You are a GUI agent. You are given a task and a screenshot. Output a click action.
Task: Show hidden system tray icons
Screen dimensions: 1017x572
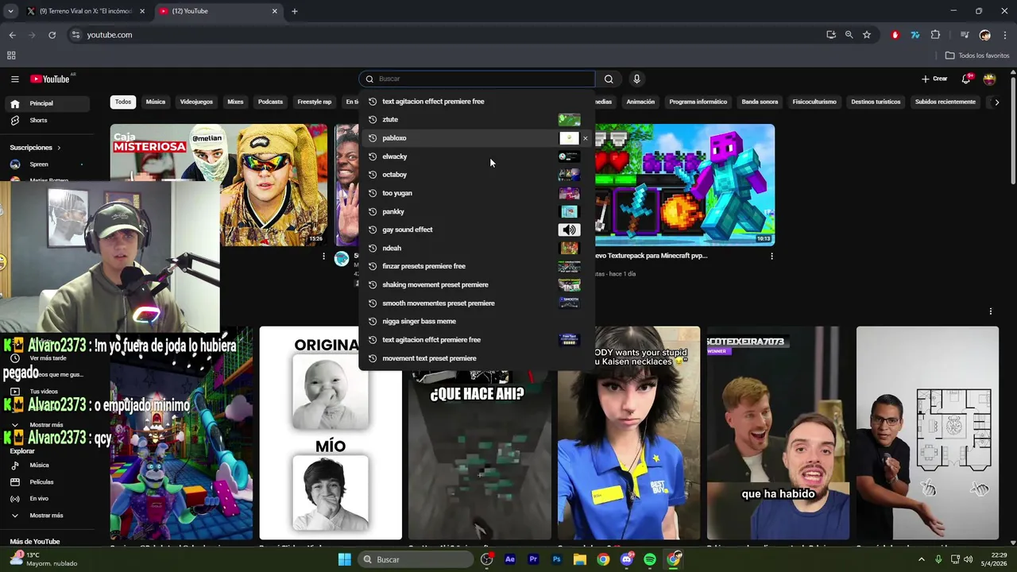coord(922,559)
